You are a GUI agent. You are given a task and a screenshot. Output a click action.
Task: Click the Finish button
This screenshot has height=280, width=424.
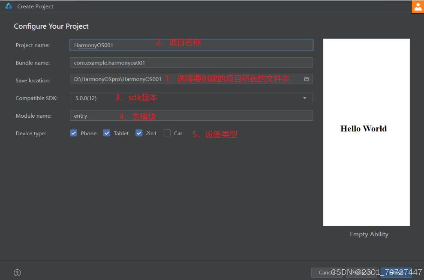pos(396,273)
